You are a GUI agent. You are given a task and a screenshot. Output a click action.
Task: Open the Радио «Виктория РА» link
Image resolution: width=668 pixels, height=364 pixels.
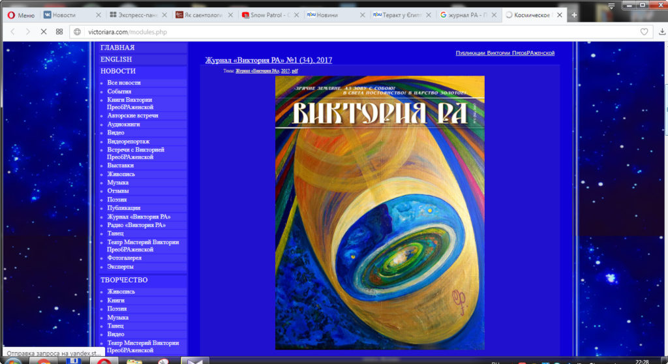point(136,225)
